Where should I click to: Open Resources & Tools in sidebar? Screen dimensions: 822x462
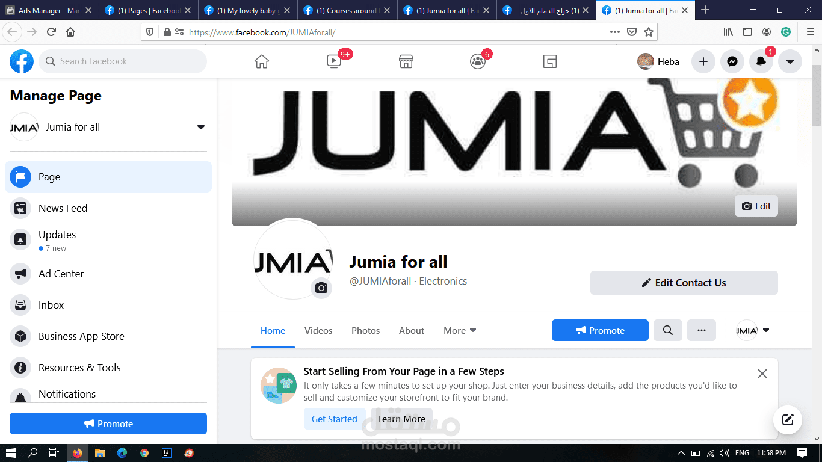[108, 368]
